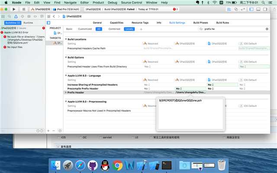Collapse the Build Options section

[66, 58]
